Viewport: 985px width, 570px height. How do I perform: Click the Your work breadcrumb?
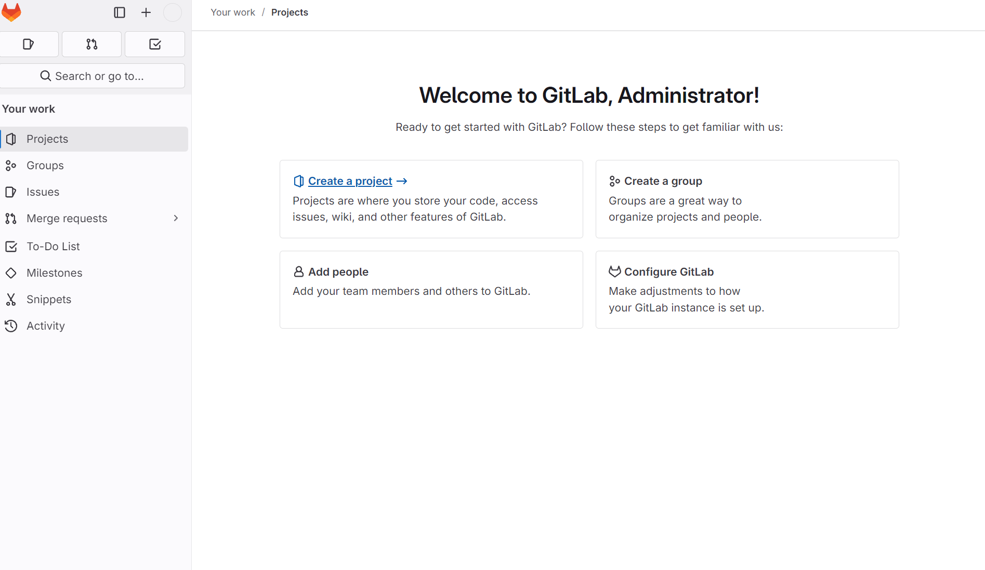coord(233,12)
